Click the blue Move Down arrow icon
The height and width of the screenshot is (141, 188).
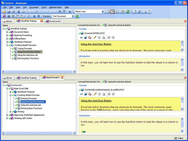[x=38, y=16]
